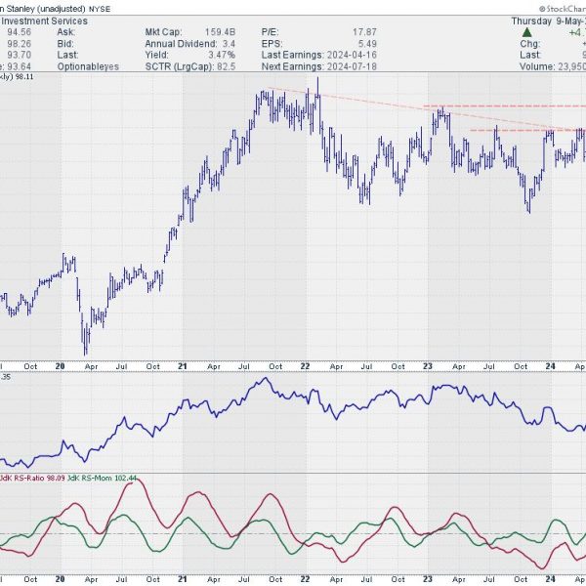The width and height of the screenshot is (586, 586).
Task: Click the '23' year label on RS-Ratio panel axis
Action: coord(428,579)
